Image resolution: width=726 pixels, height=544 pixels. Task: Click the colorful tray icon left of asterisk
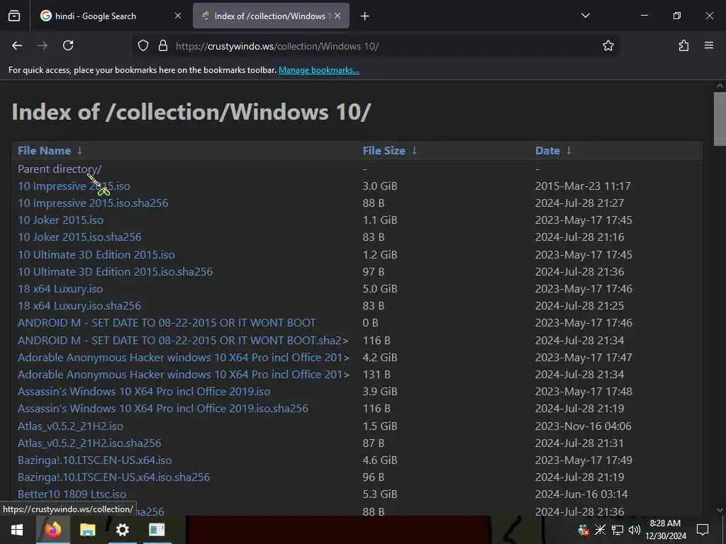click(x=583, y=530)
